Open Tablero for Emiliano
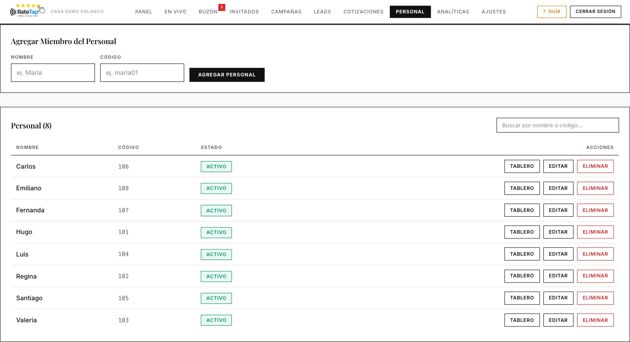630x342 pixels. 522,188
